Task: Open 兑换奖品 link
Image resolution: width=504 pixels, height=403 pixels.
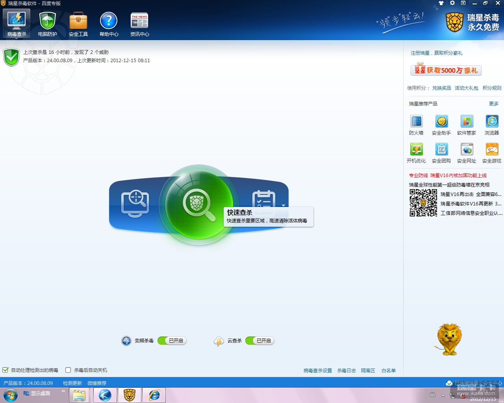Action: [x=442, y=88]
